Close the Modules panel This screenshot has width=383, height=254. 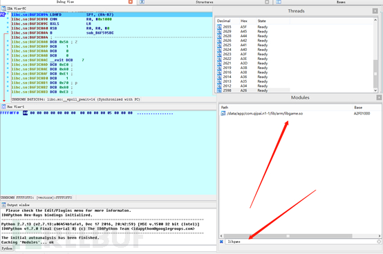[379, 97]
